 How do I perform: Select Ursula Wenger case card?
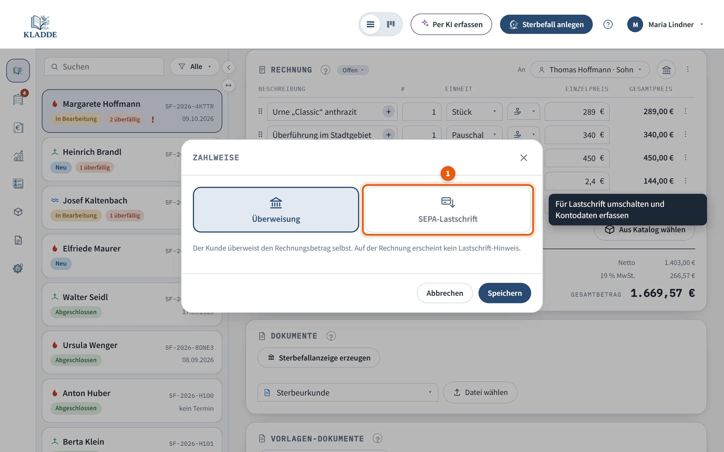click(x=132, y=352)
